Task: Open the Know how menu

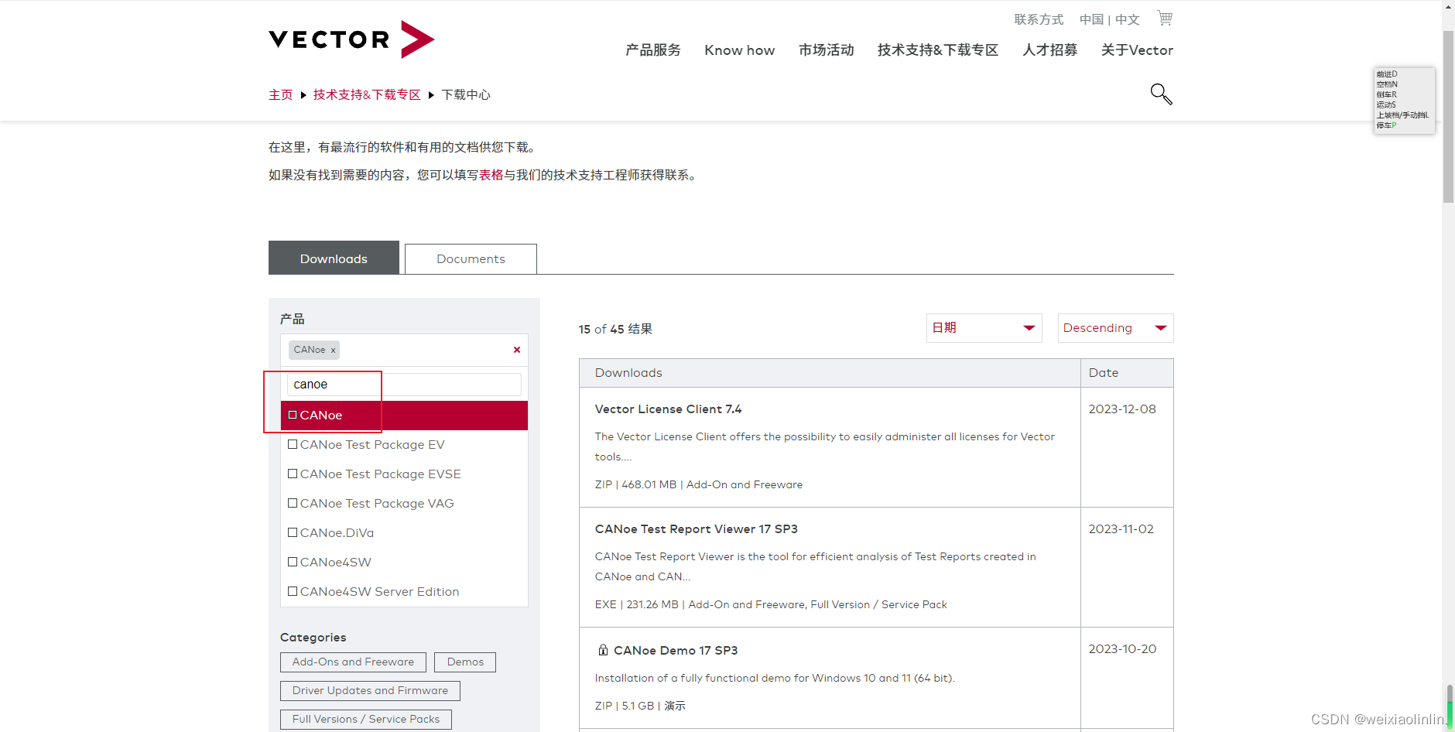Action: pos(739,50)
